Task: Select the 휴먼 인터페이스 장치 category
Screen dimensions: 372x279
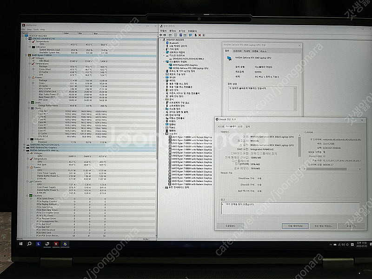Action: [x=179, y=187]
